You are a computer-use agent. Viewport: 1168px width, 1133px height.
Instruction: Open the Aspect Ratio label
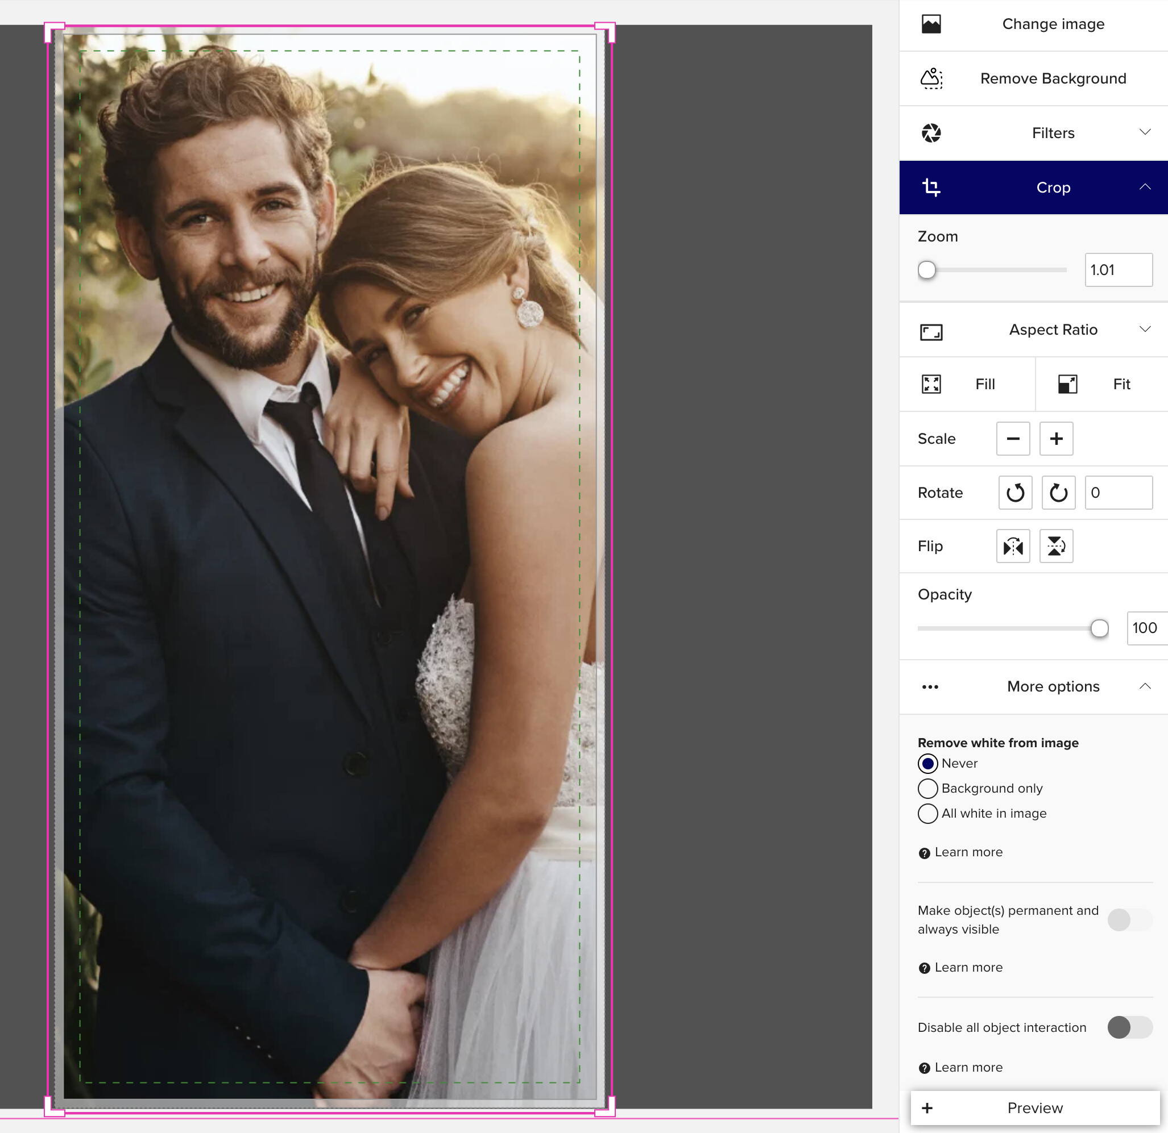pyautogui.click(x=1053, y=330)
